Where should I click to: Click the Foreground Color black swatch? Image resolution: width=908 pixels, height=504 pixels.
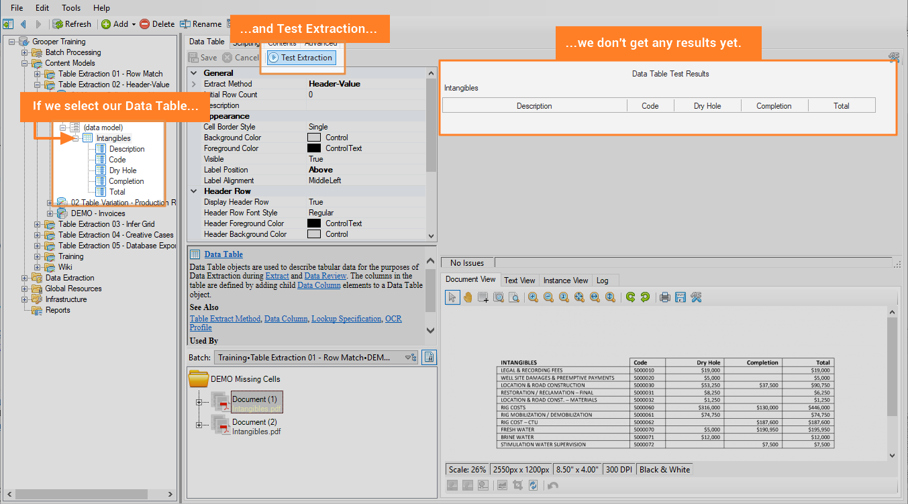[x=313, y=148]
